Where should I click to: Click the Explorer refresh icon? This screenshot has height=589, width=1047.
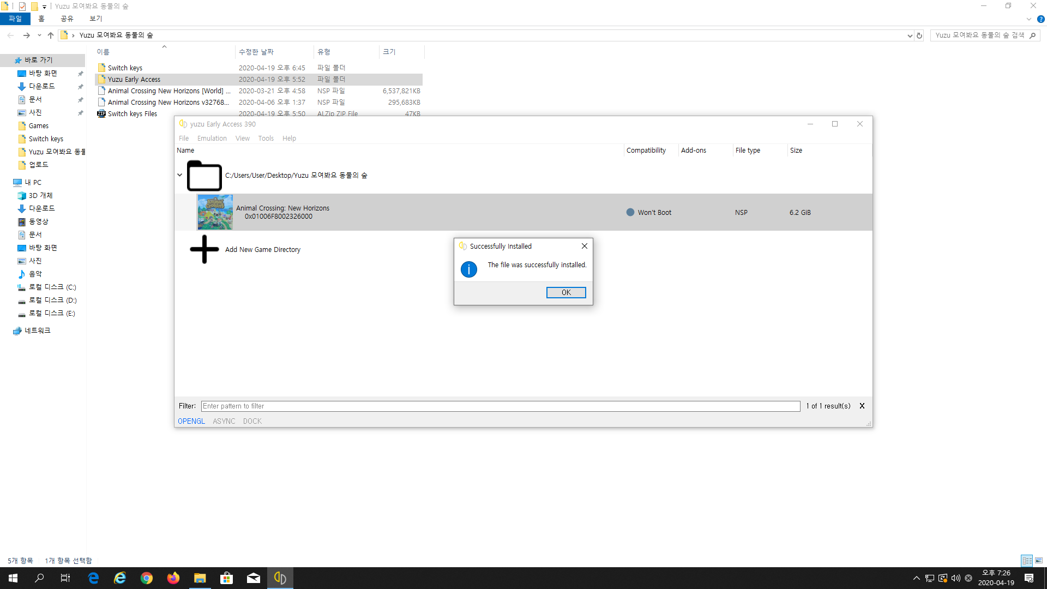tap(919, 35)
